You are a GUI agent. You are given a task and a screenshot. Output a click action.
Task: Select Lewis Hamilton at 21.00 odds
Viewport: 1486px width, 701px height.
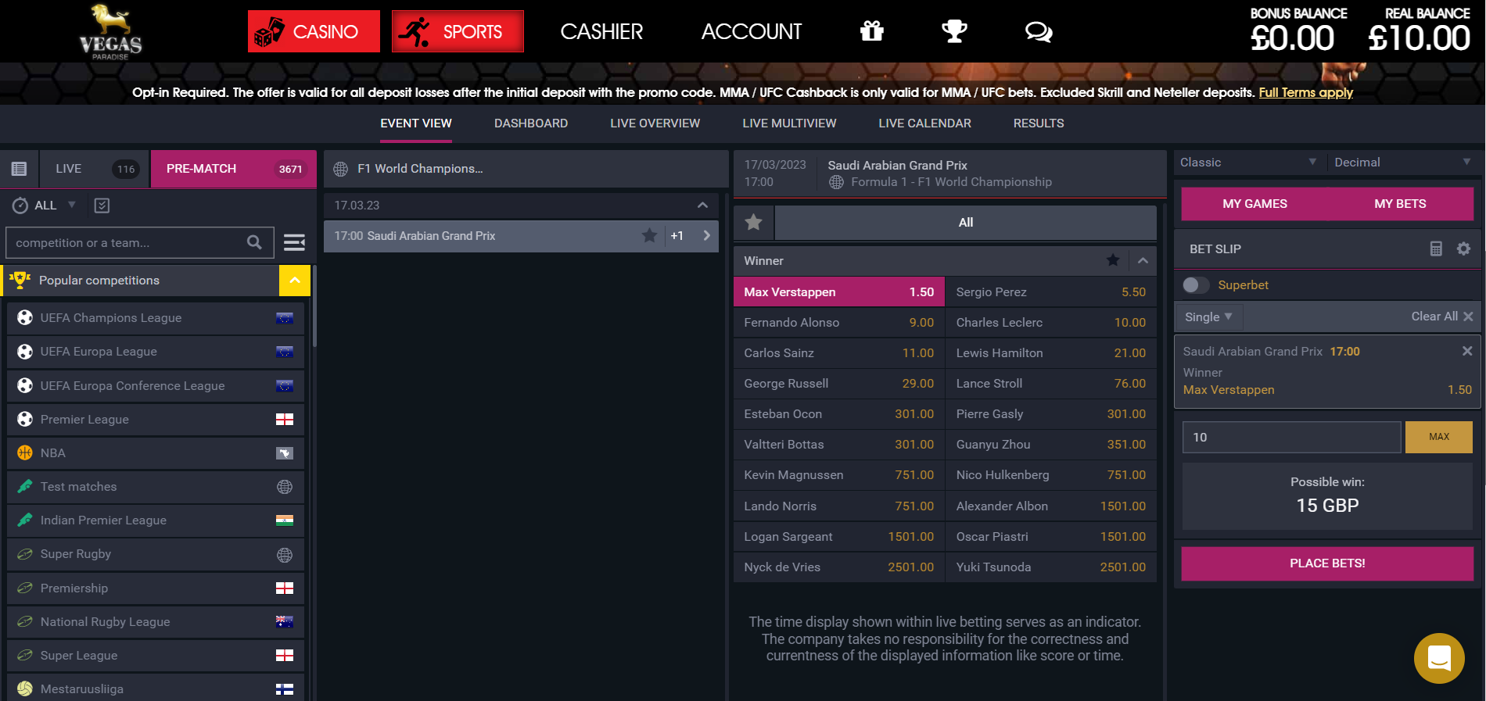point(1050,352)
